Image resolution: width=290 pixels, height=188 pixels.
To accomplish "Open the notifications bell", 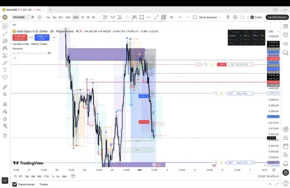I will pos(285,163).
